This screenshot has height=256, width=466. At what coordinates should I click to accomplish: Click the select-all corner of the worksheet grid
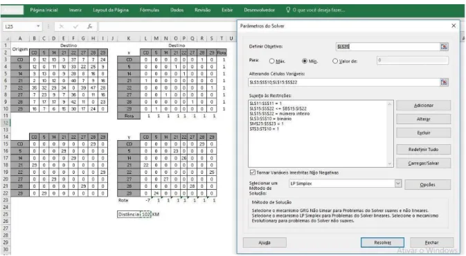pos(7,39)
